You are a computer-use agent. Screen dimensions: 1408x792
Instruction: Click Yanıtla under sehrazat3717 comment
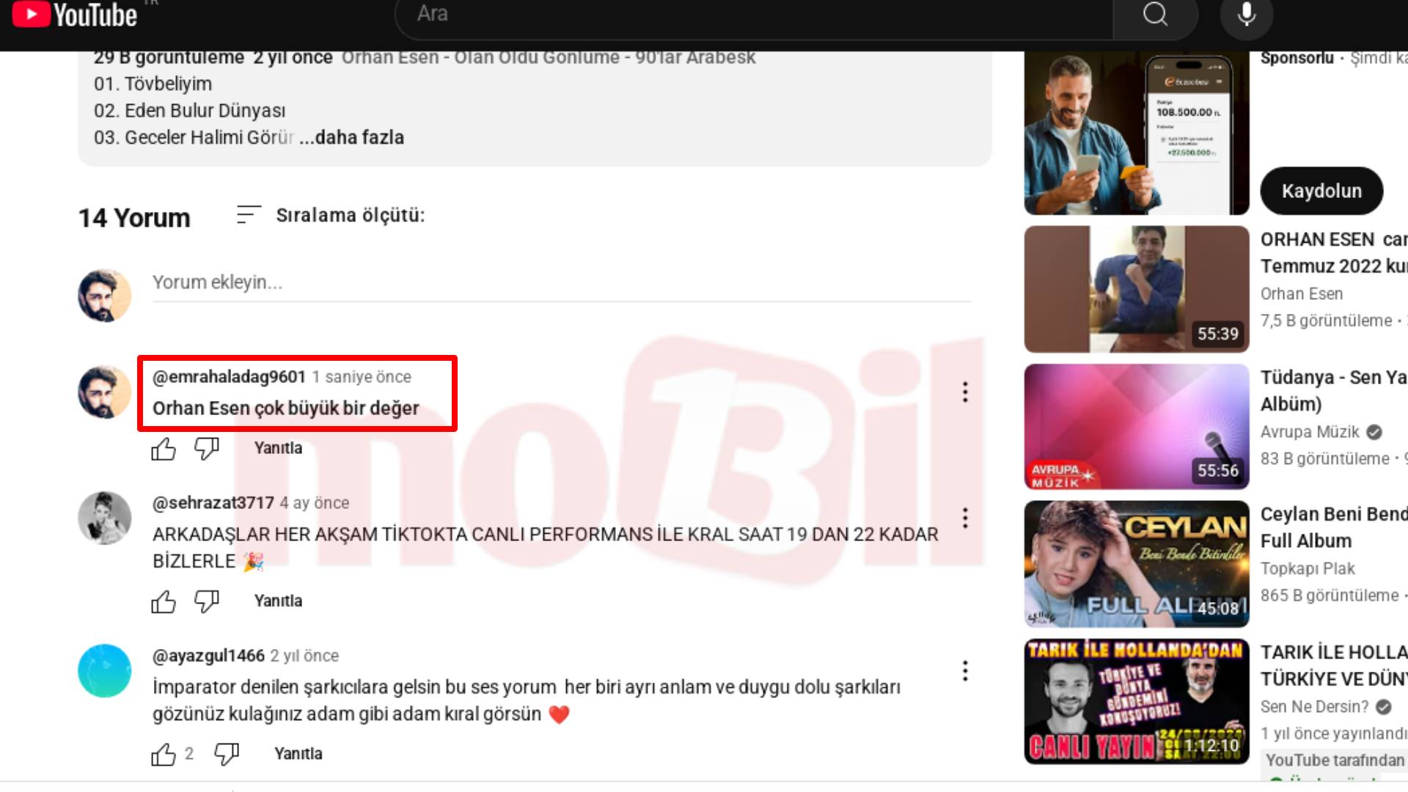[278, 601]
